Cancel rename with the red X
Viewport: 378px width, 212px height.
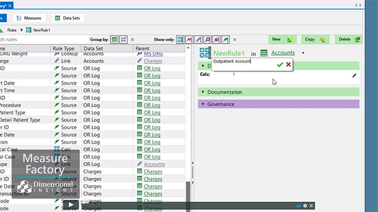coord(288,64)
